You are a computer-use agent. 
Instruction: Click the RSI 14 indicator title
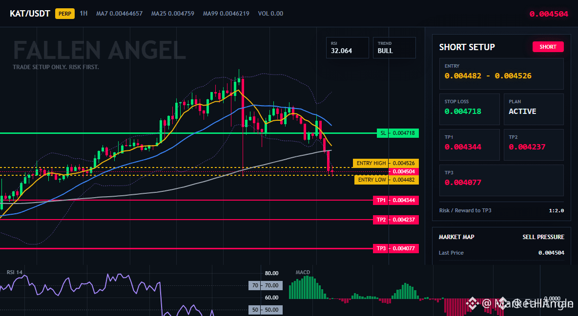(14, 272)
